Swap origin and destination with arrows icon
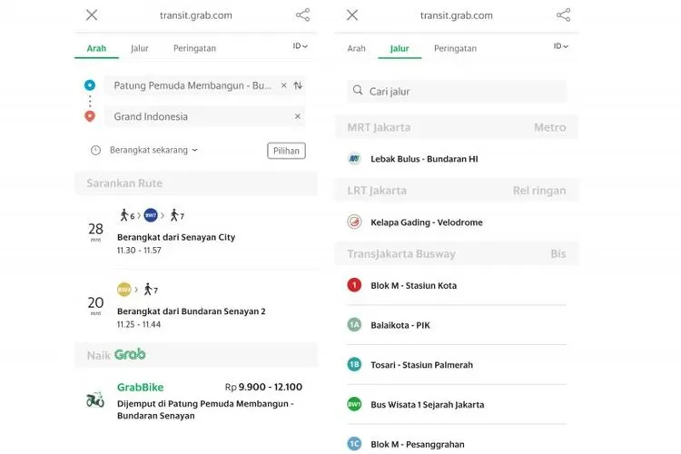Screen dimensions: 681x454 298,85
